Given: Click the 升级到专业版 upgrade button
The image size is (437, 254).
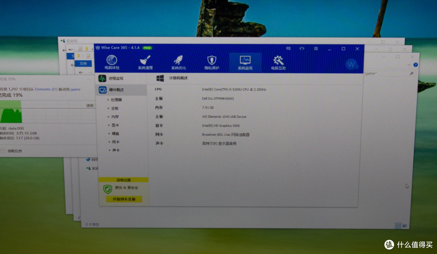Looking at the screenshot, I should pyautogui.click(x=124, y=199).
